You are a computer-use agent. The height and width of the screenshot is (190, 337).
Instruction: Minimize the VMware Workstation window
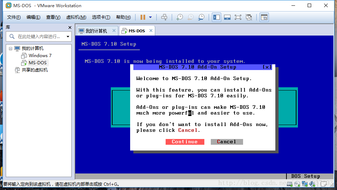pos(293,6)
